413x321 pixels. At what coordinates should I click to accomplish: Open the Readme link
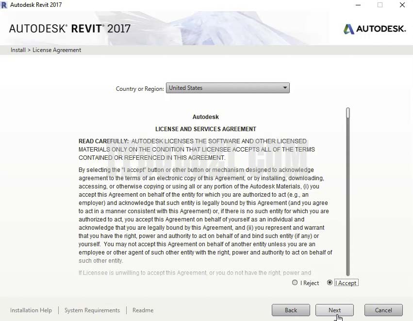pyautogui.click(x=143, y=310)
